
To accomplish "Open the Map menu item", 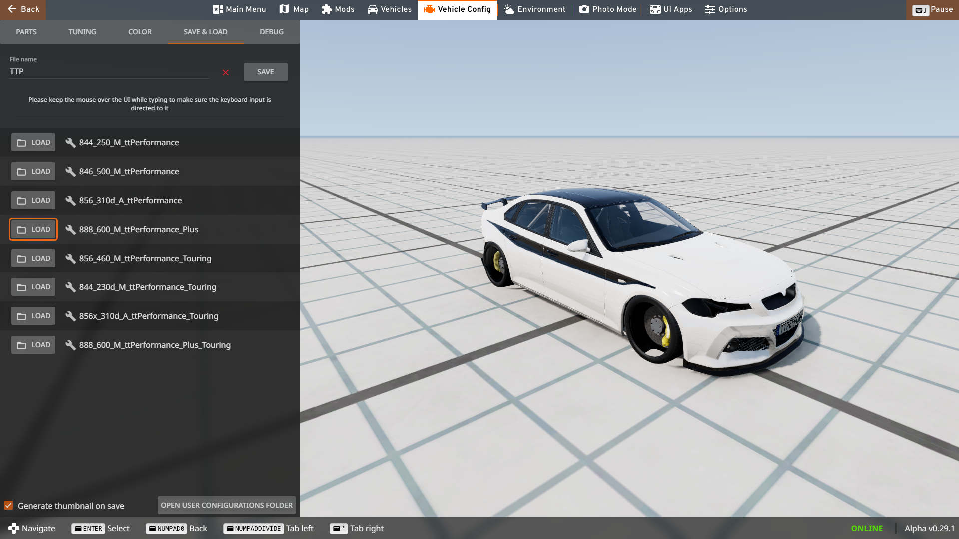I will coord(294,9).
